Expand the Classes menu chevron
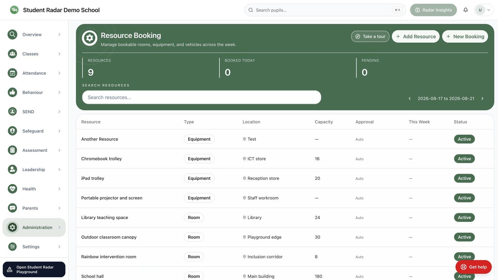 tap(59, 54)
